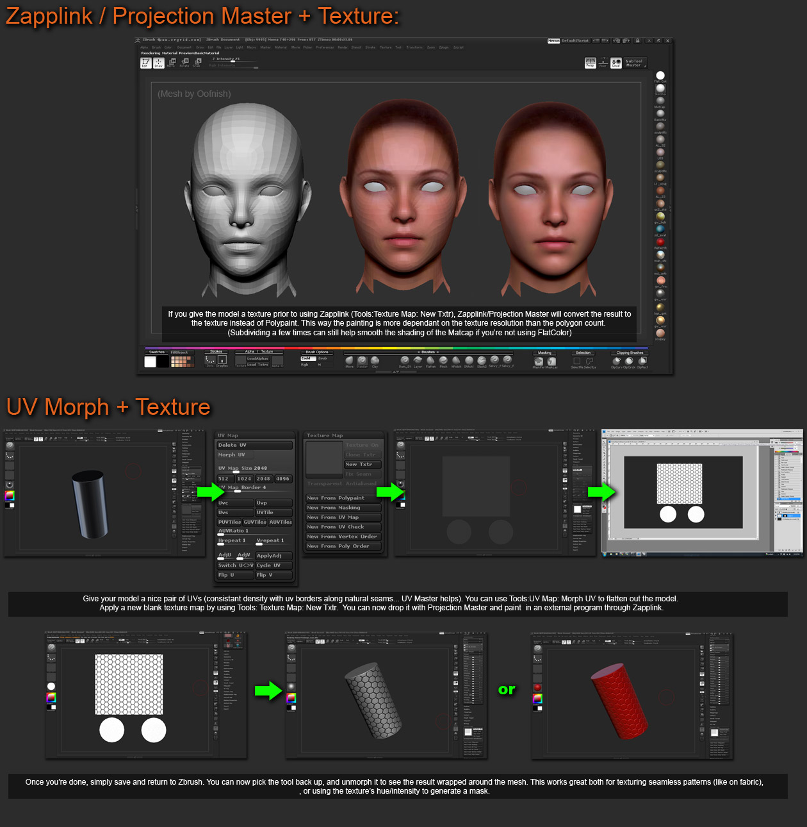Toggle the Floor grid button
This screenshot has height=827, width=807.
pos(603,62)
